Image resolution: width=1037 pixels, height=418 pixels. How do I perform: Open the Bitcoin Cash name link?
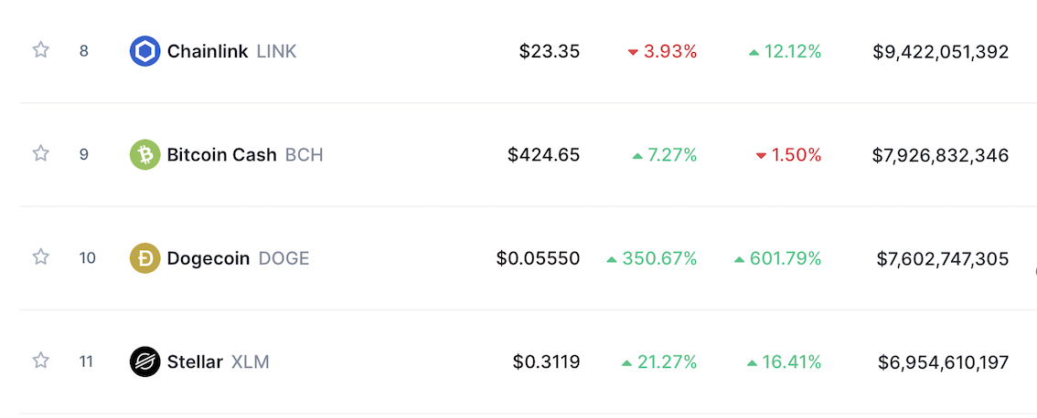coord(221,155)
